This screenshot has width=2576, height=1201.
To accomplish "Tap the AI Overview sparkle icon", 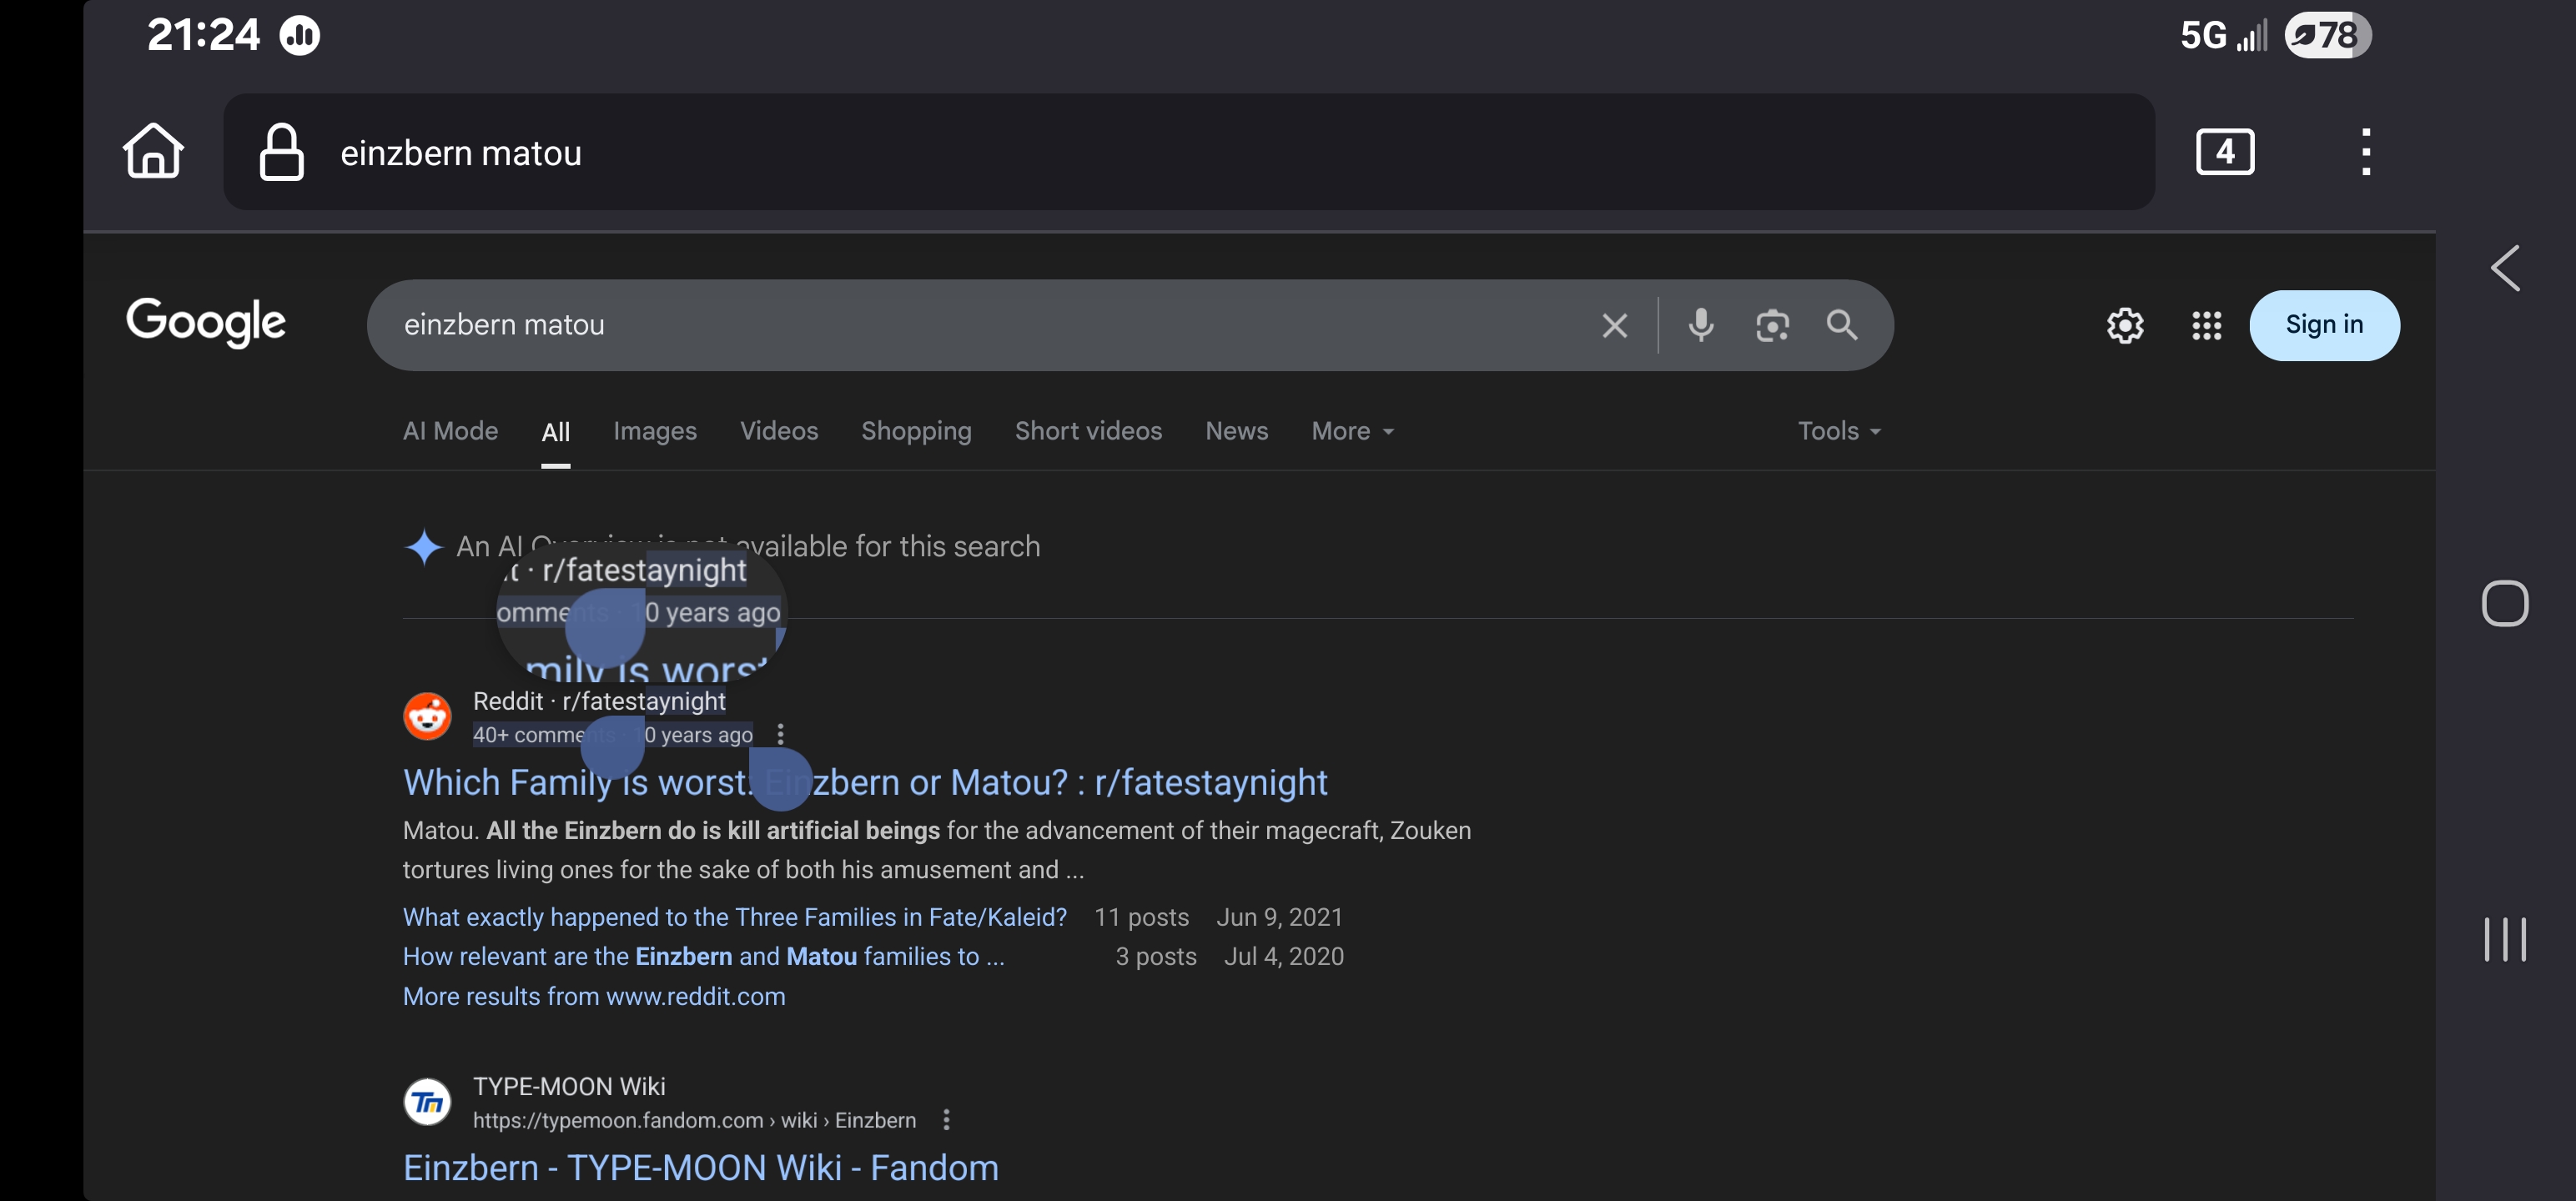I will 424,547.
